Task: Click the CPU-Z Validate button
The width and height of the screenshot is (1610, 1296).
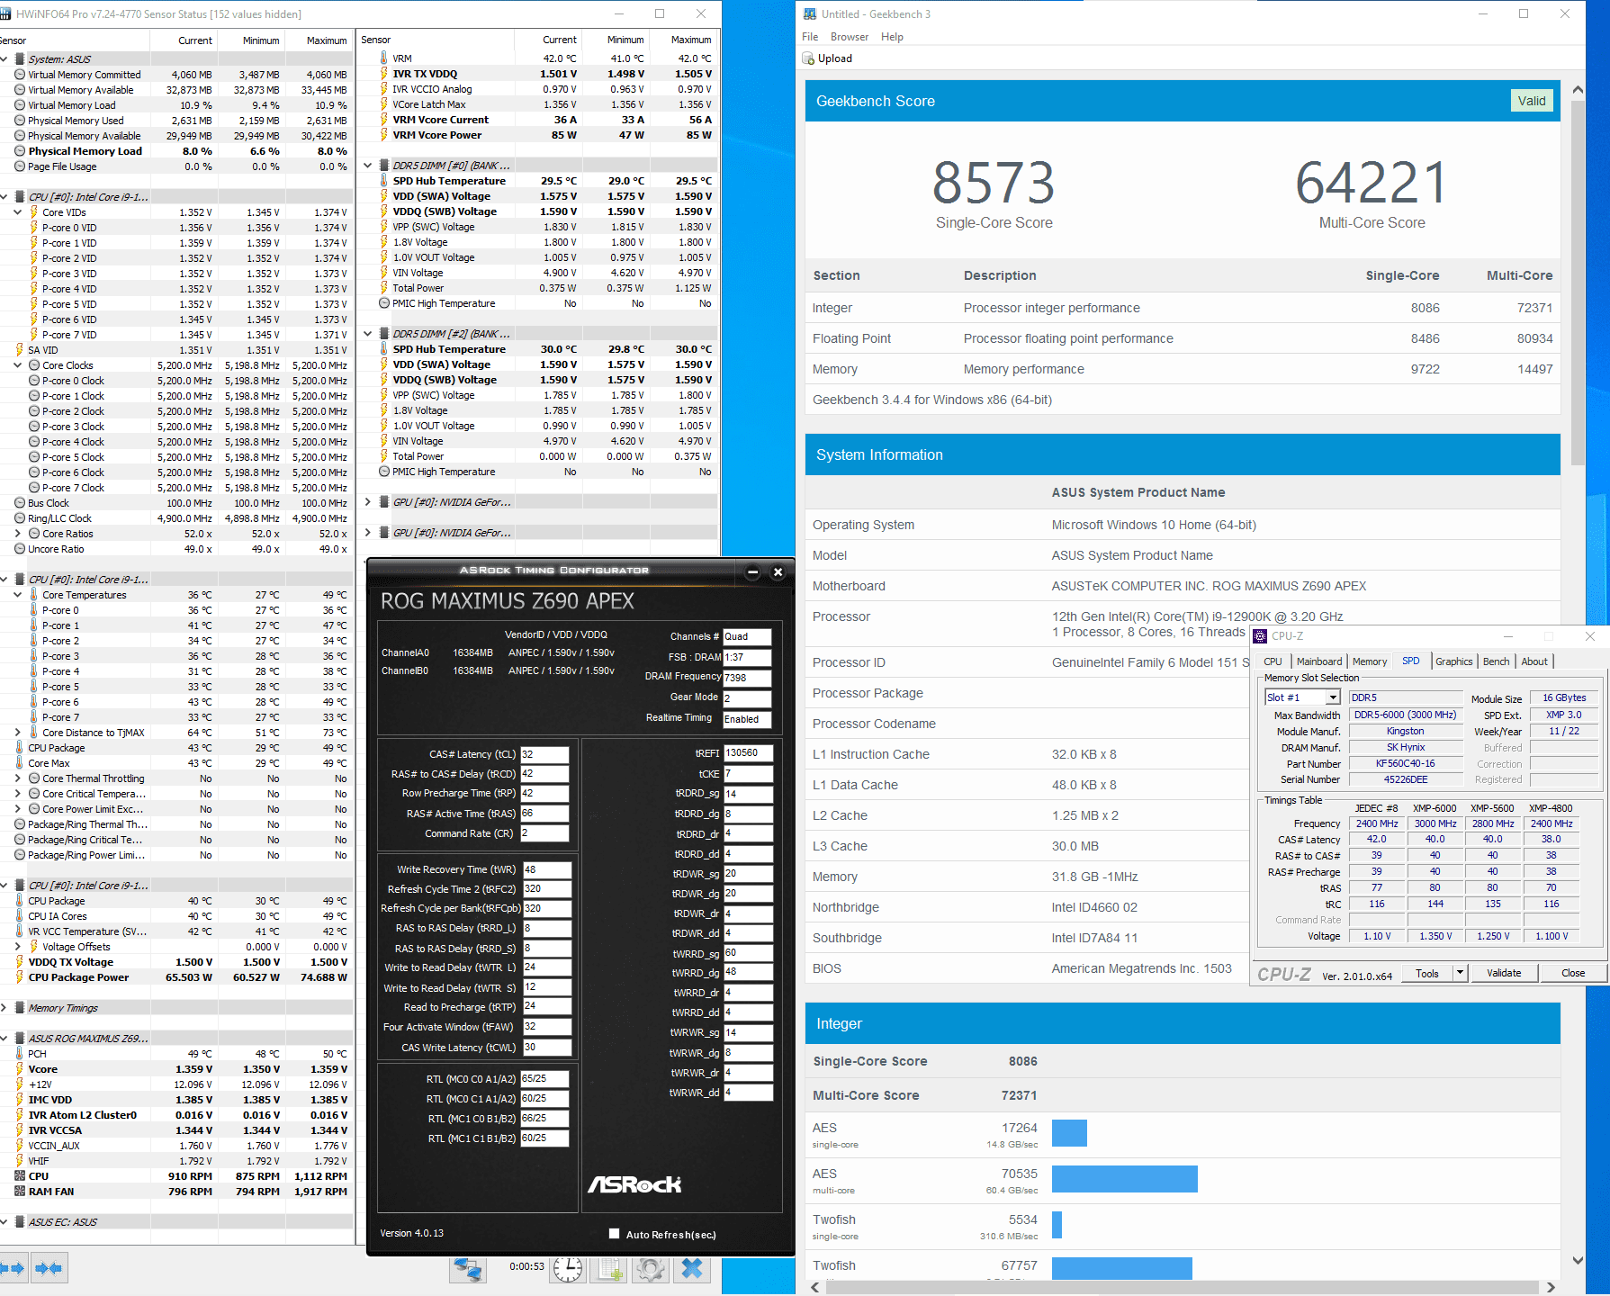Action: (1504, 973)
